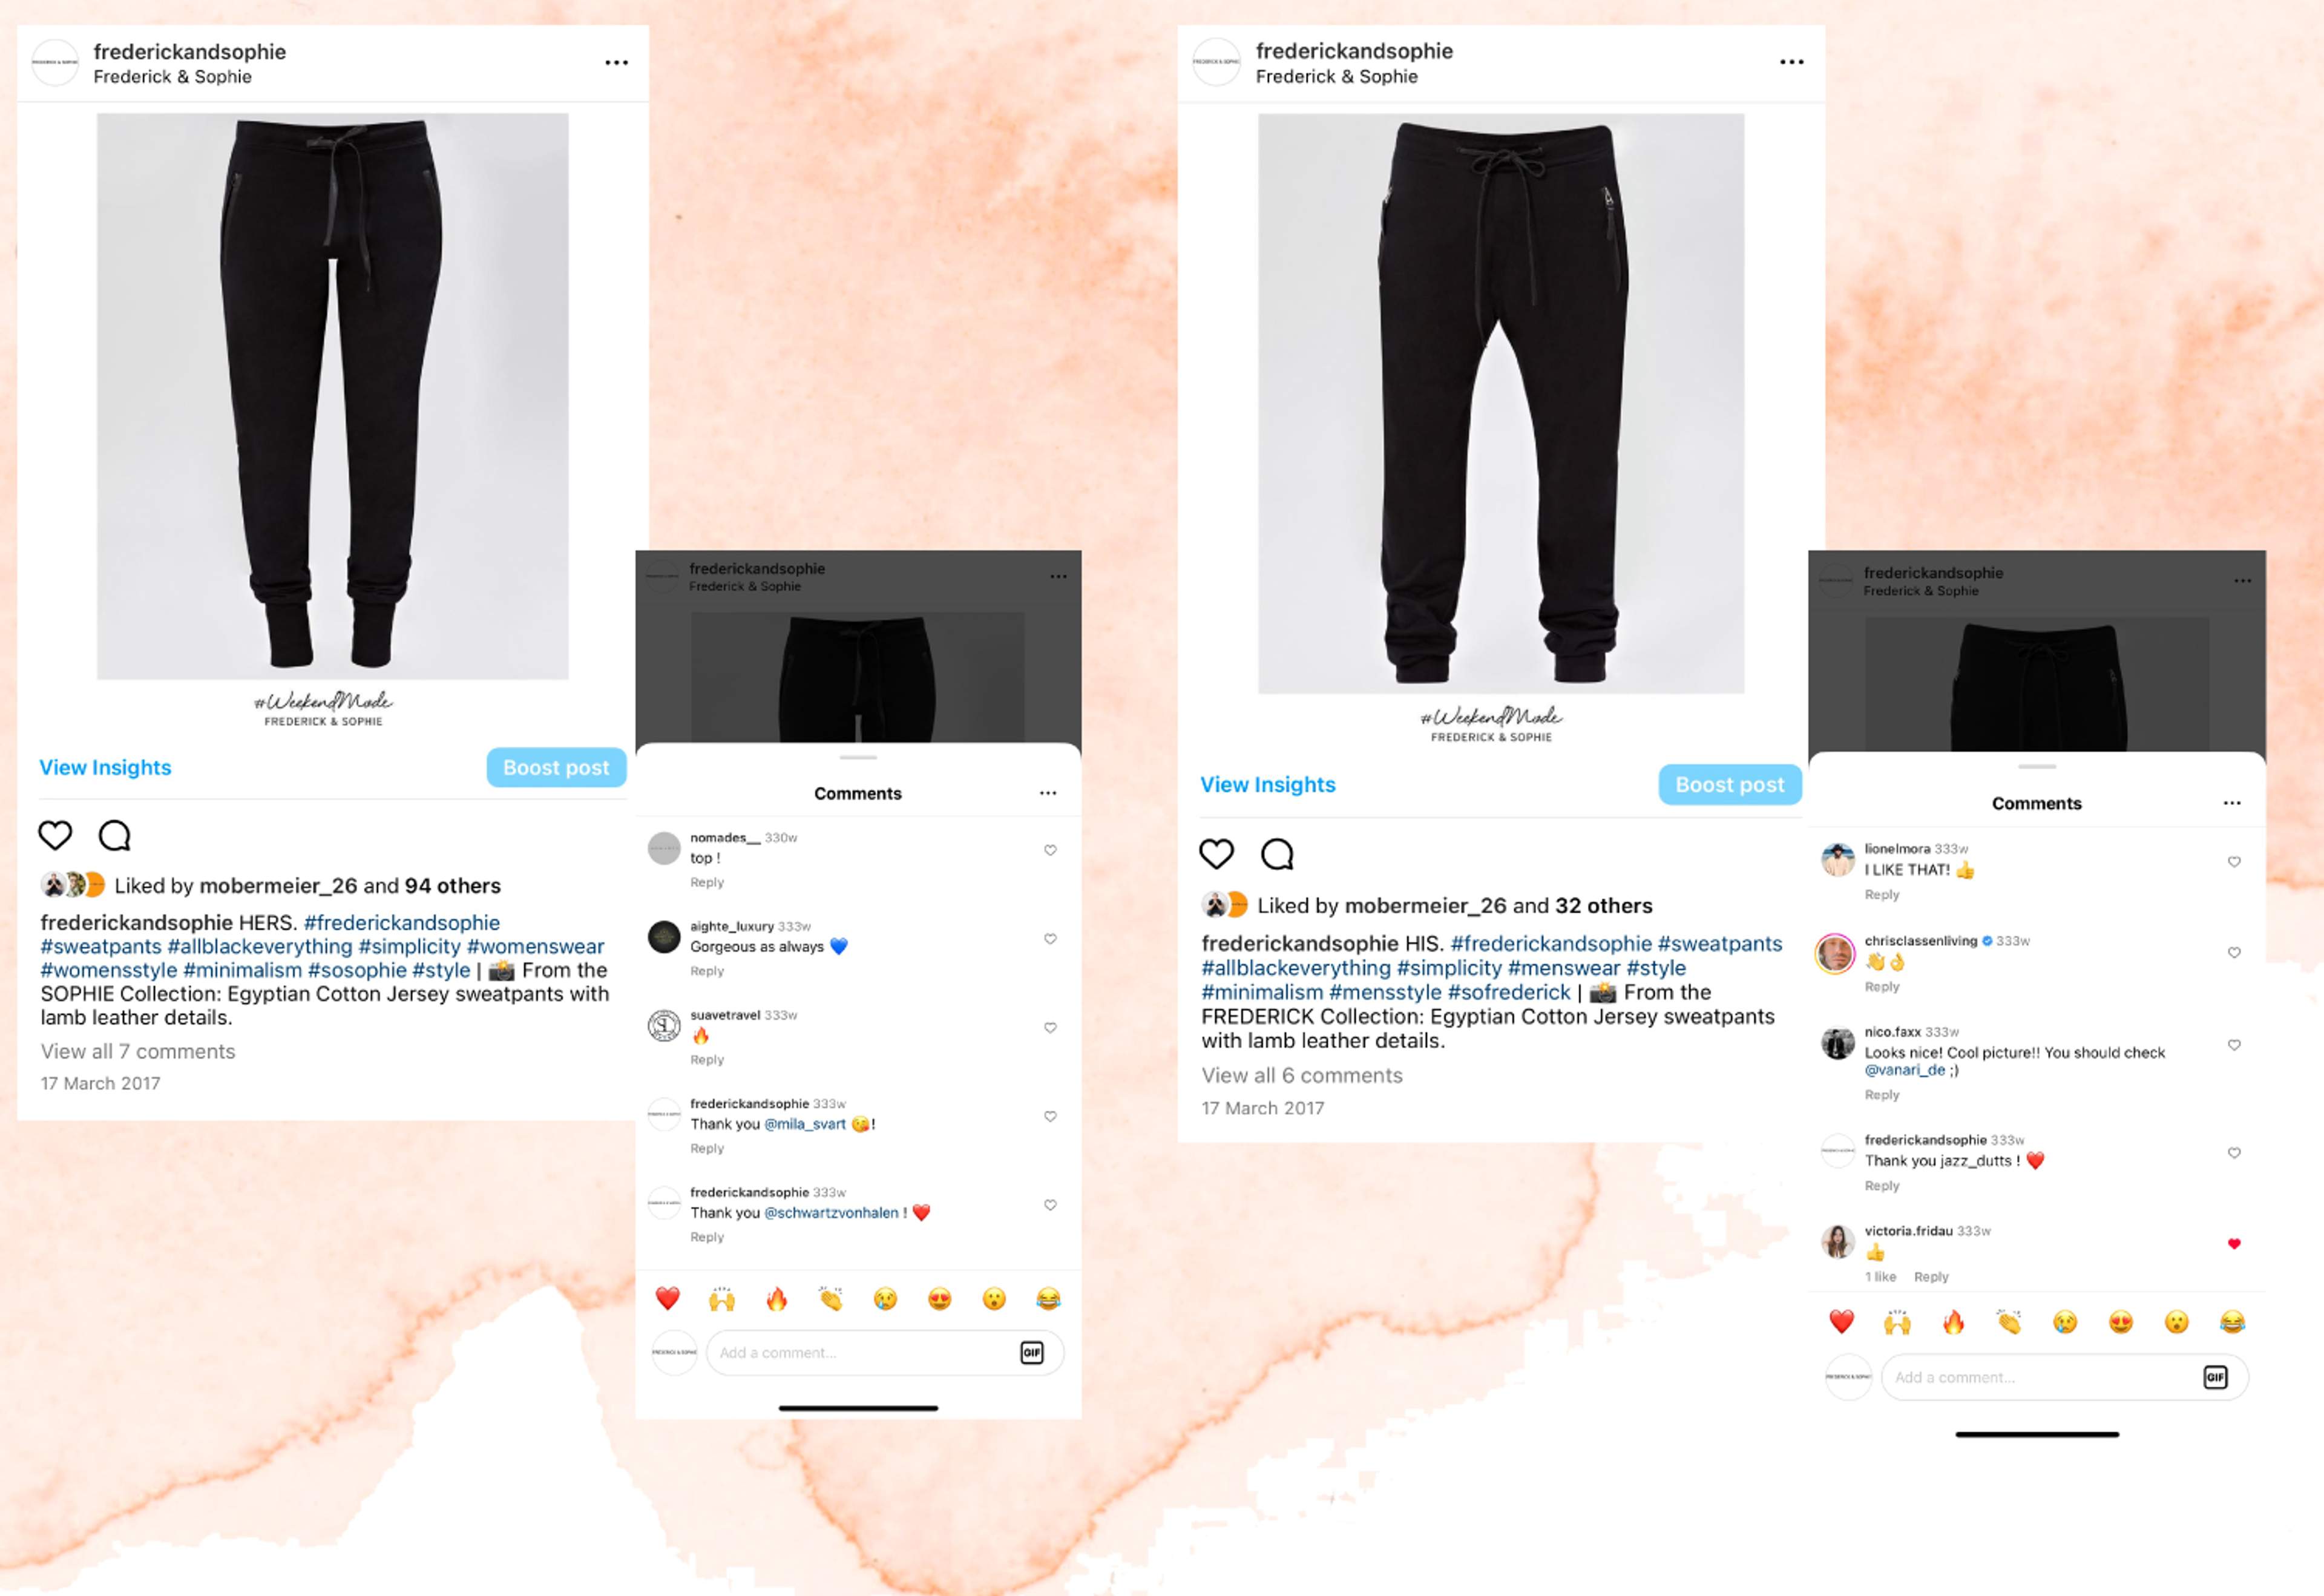Click #sosophie hashtag in left caption
The height and width of the screenshot is (1596, 2324).
[x=357, y=970]
